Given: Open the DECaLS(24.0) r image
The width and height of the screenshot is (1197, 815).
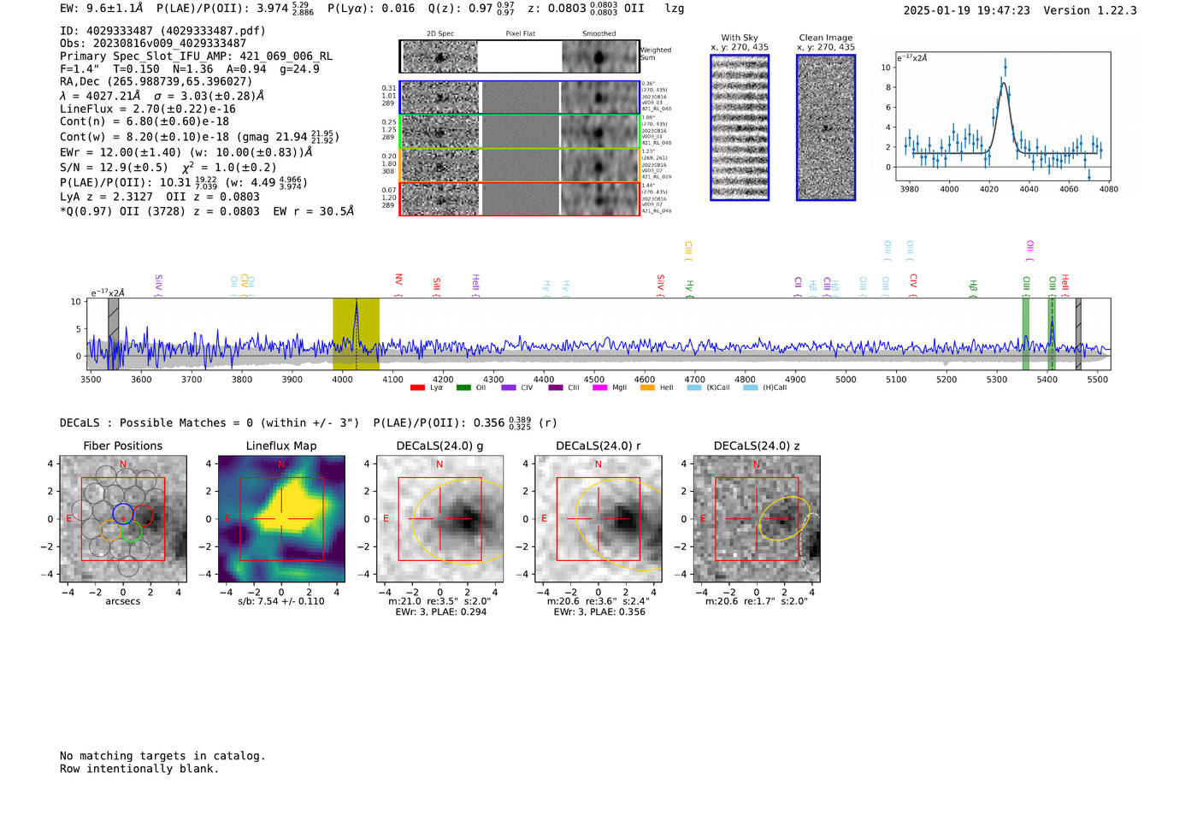Looking at the screenshot, I should 598,519.
